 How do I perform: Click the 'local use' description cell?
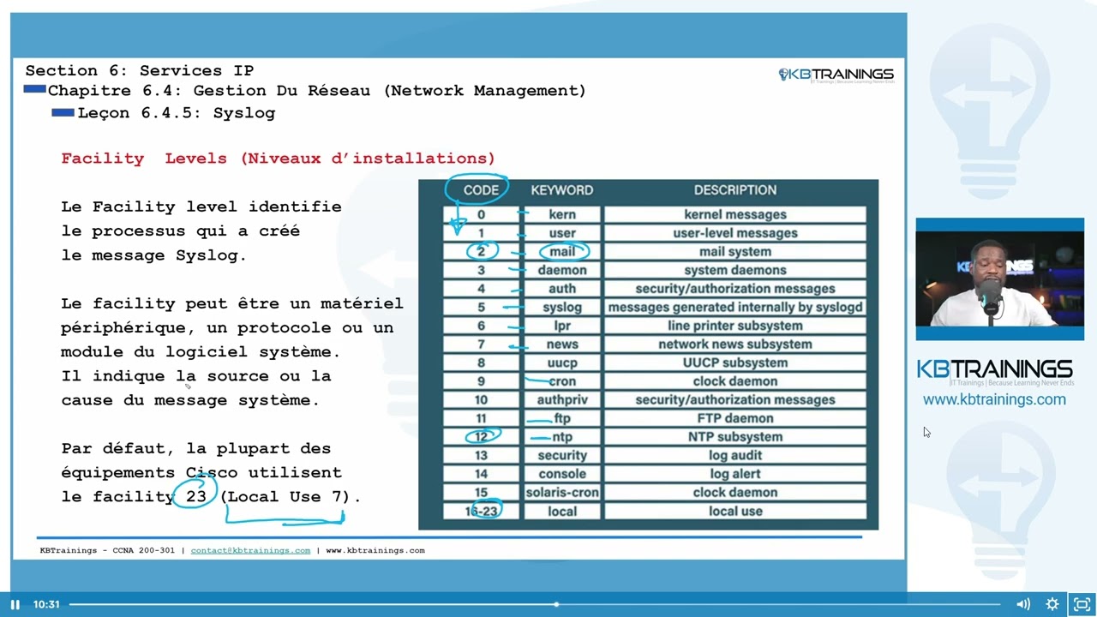[735, 511]
